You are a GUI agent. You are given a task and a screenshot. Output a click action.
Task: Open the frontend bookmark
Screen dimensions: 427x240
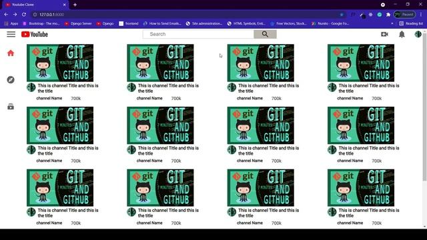pos(129,24)
